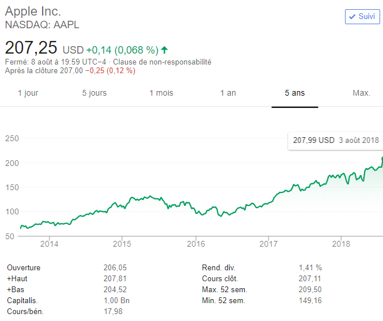The width and height of the screenshot is (383, 321).
Task: Click the checkmark icon in Suivi button
Action: (x=352, y=17)
